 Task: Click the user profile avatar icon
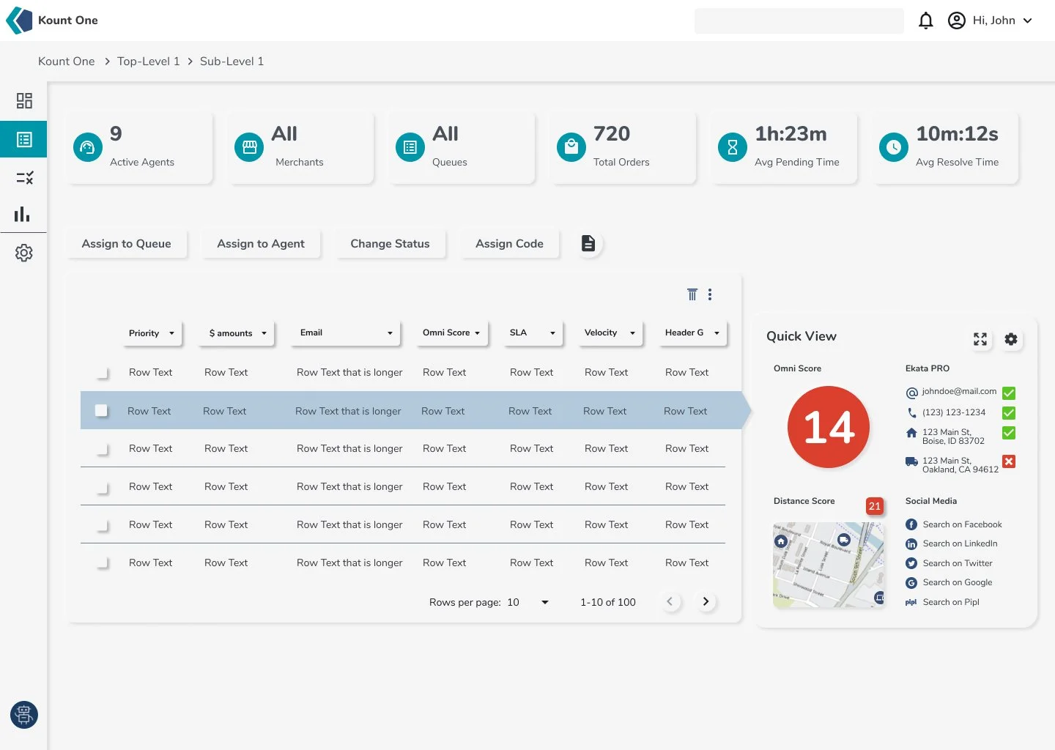[957, 21]
